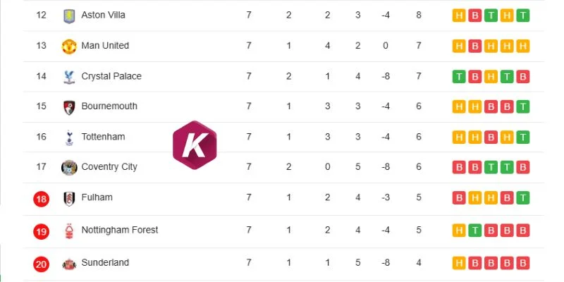Screen dimensions: 564x282
Task: Click Sunderland's first yellow H form badge
Action: (x=459, y=263)
